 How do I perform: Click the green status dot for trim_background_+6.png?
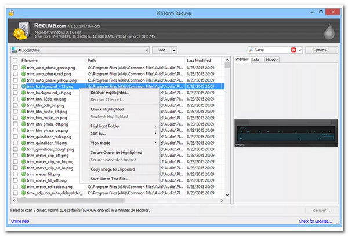click(24, 93)
